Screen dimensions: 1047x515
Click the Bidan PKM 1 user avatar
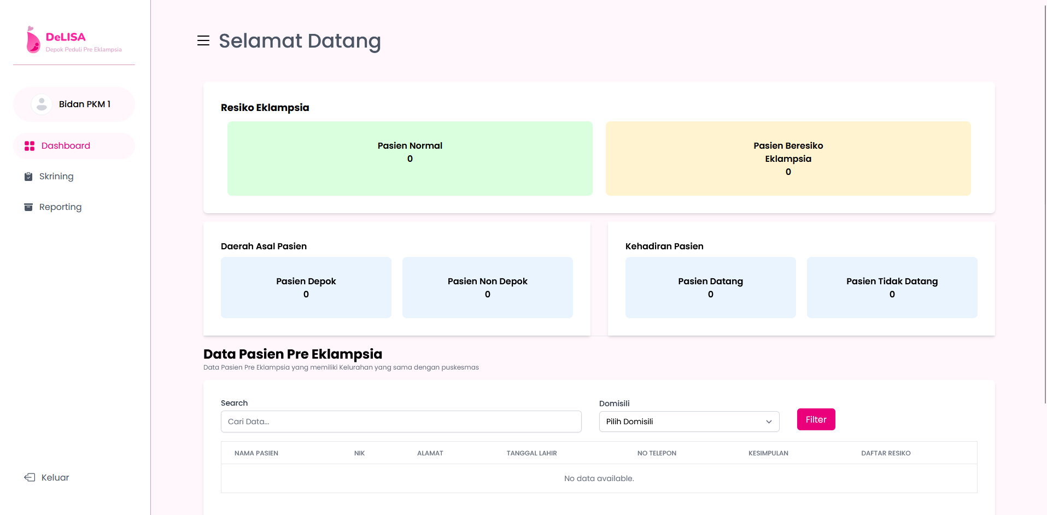pyautogui.click(x=42, y=104)
